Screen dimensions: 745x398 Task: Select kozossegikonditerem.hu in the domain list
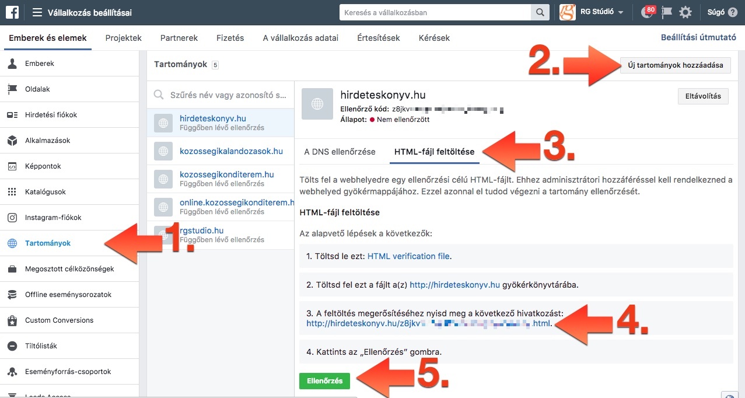pyautogui.click(x=221, y=179)
